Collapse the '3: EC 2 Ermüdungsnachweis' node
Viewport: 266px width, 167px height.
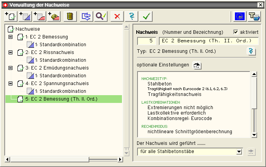(x=10, y=68)
